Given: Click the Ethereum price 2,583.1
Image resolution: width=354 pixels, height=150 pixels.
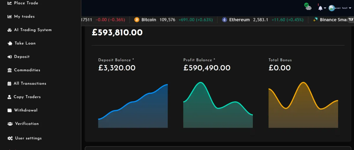Looking at the screenshot, I should click(260, 20).
